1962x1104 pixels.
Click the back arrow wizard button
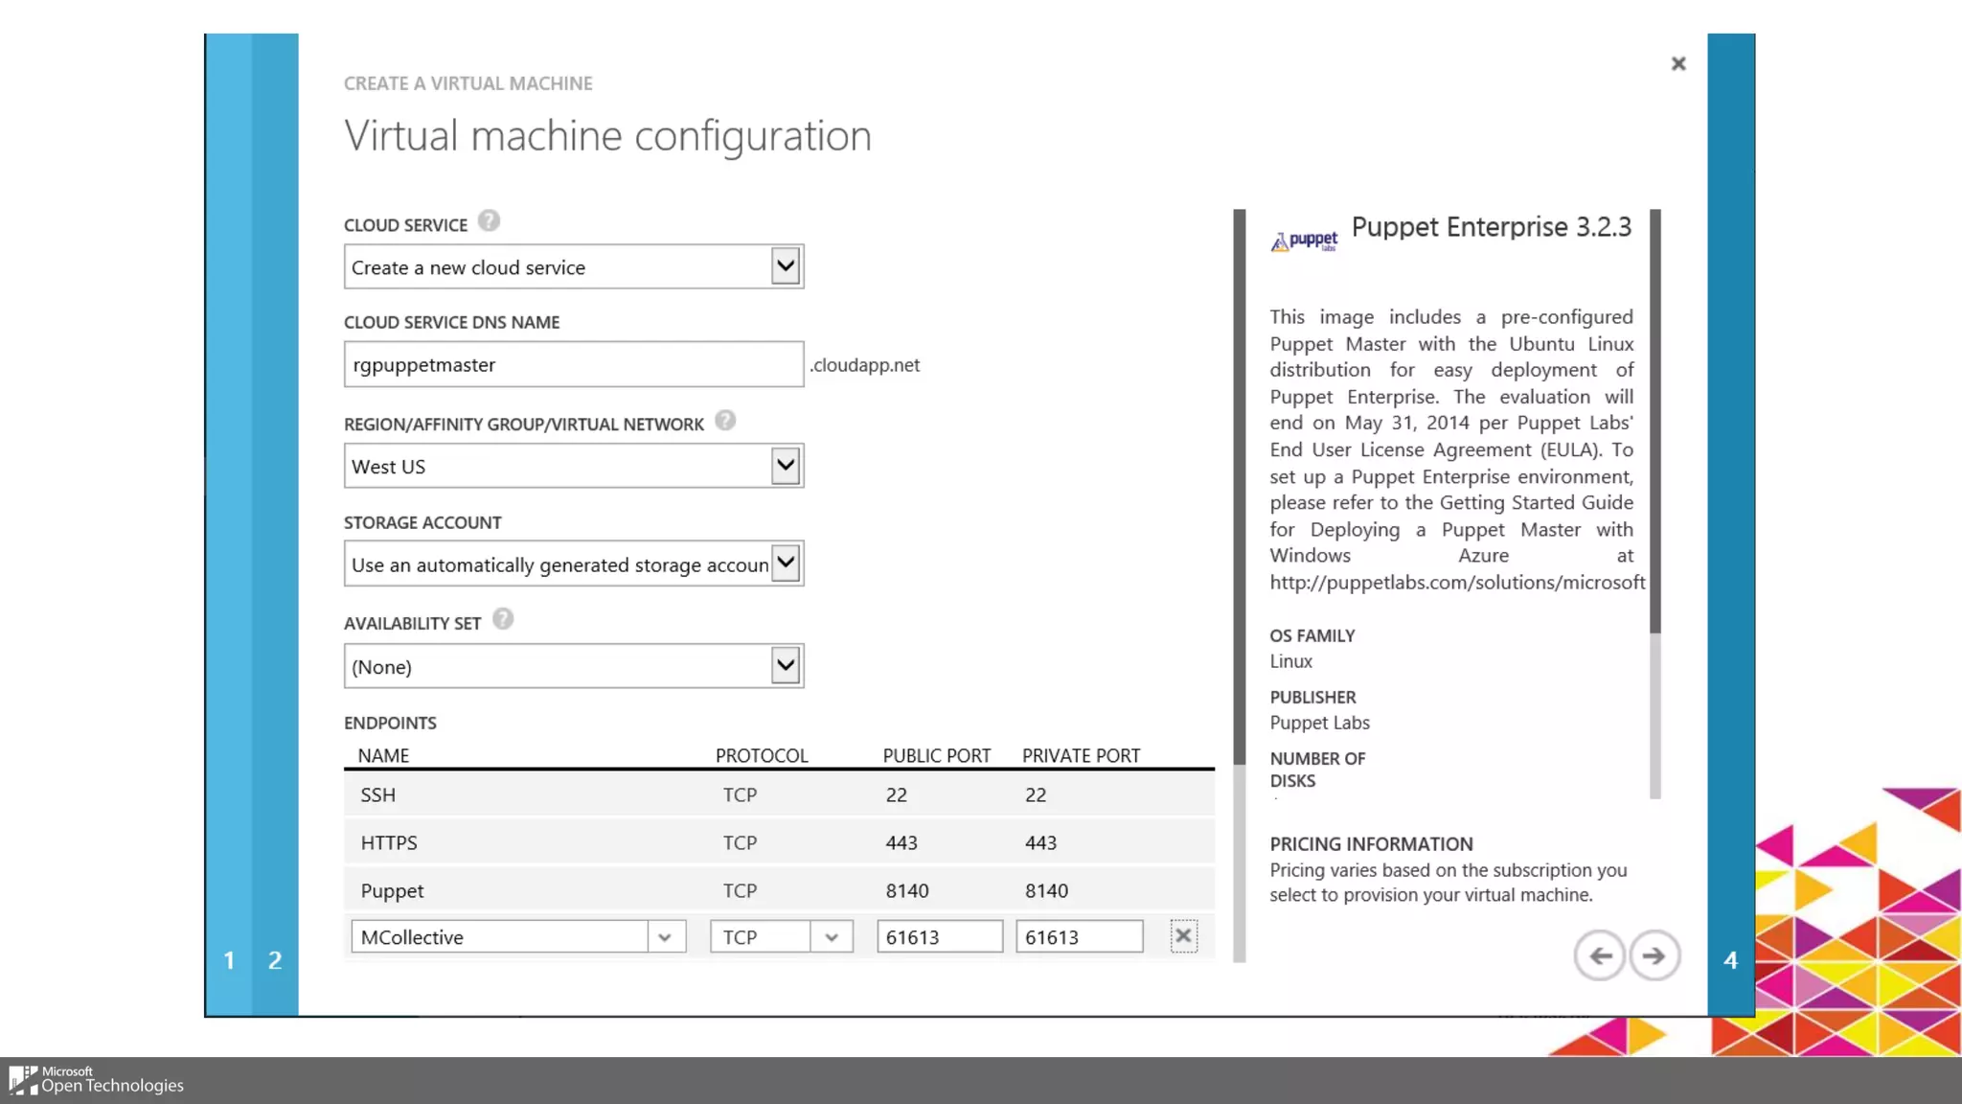[x=1599, y=955]
